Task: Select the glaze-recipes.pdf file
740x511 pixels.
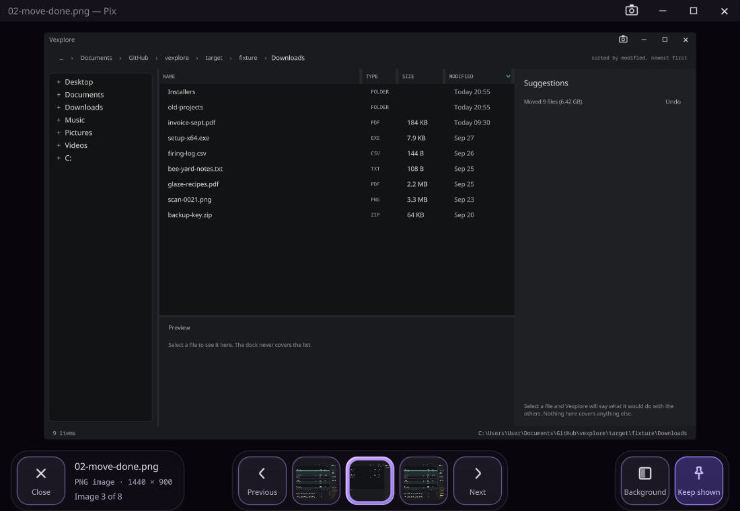Action: point(336,184)
